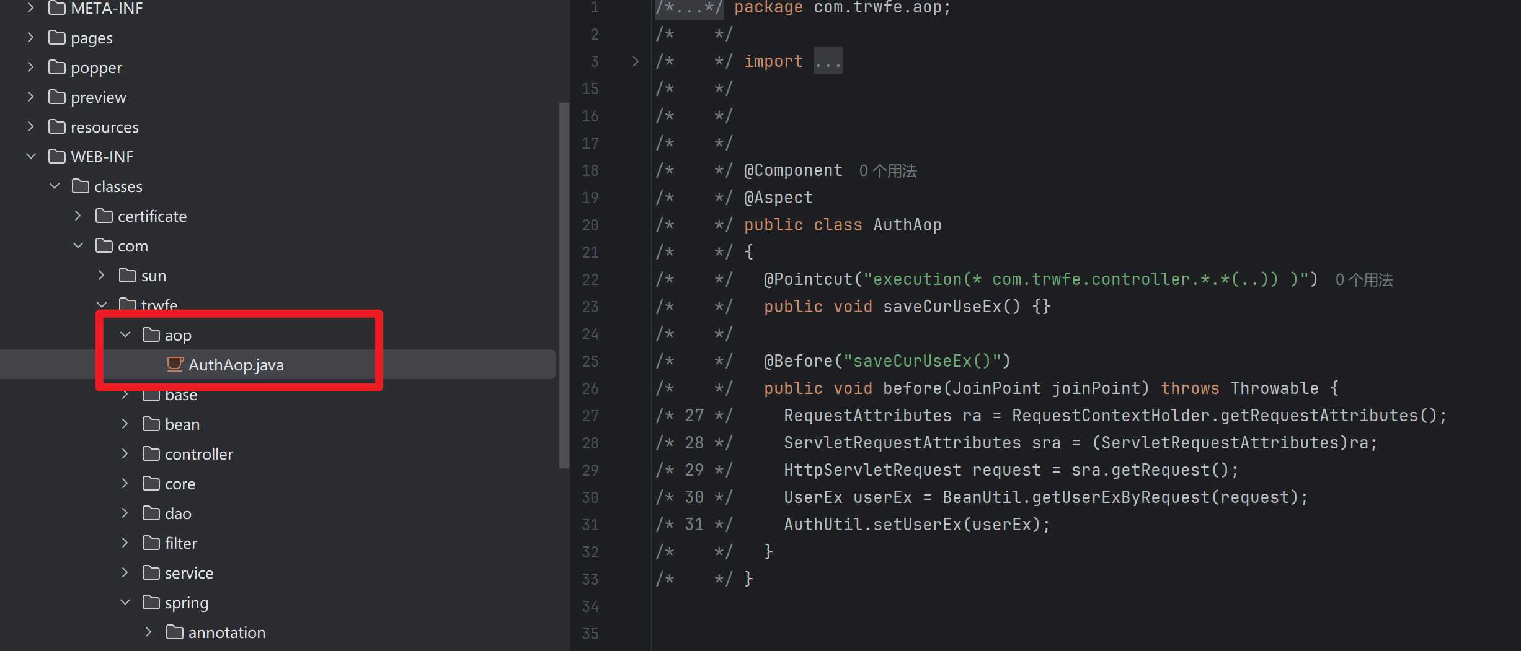Screen dimensions: 1521x651
Task: Click the package name com.trwfe.aop
Action: tap(877, 7)
